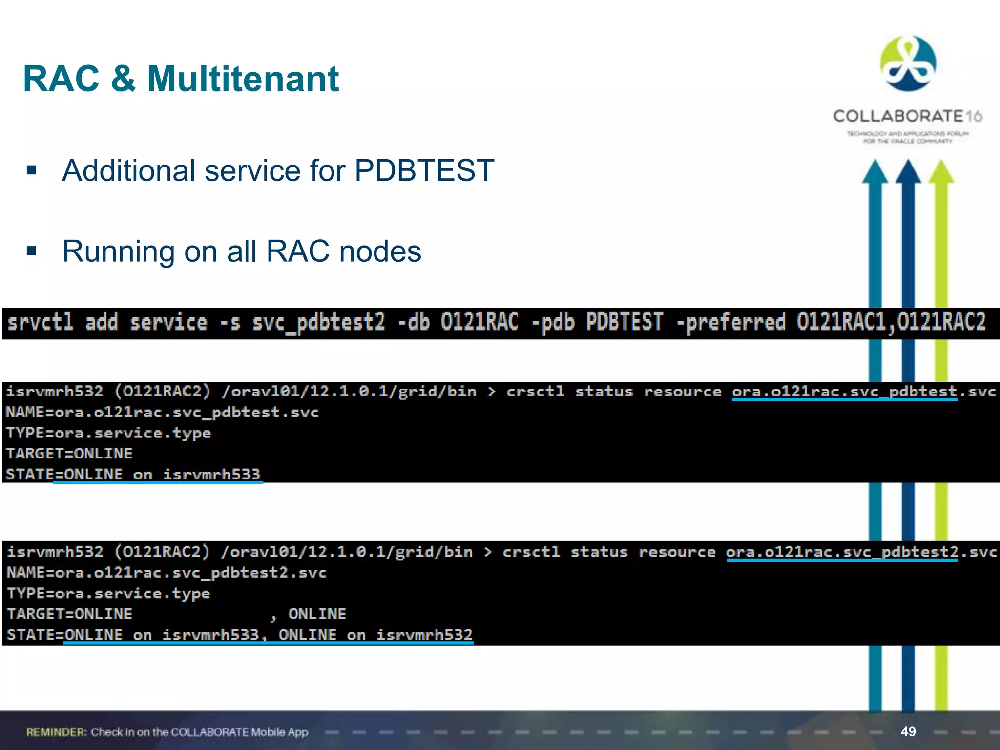Click '-preferred O121RAC1,O121RAC2' in srvctl command

point(831,323)
